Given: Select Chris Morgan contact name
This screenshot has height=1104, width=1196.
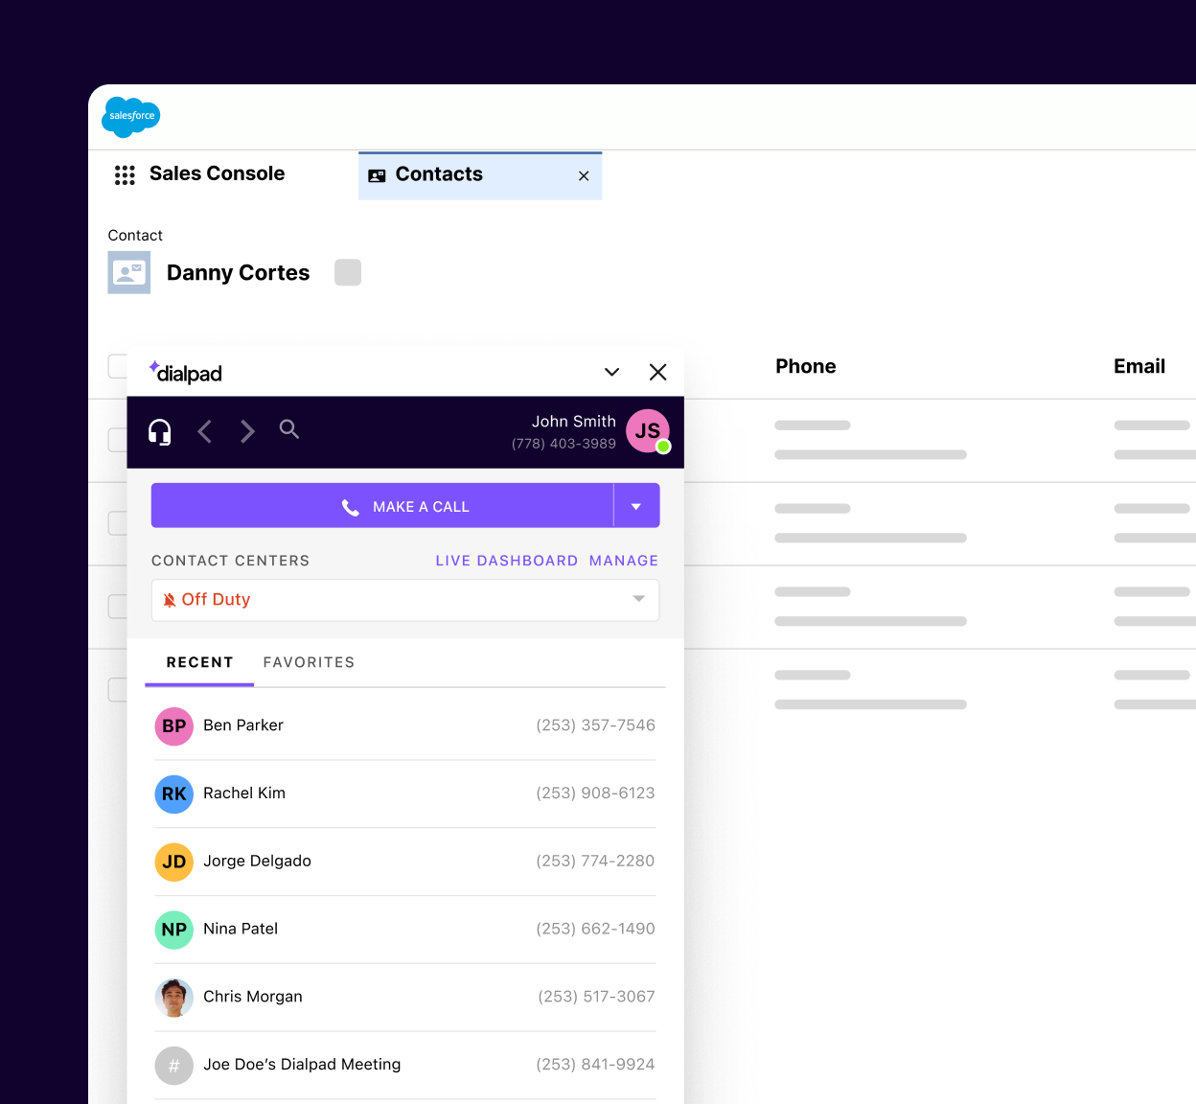Looking at the screenshot, I should 253,997.
